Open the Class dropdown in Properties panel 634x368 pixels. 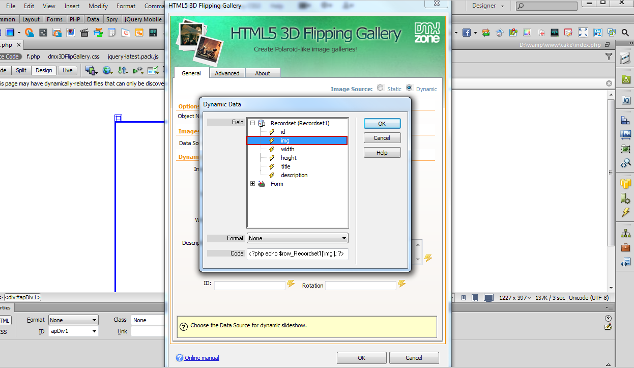[148, 320]
